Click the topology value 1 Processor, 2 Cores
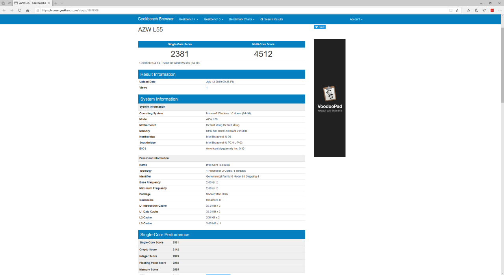 [x=226, y=171]
